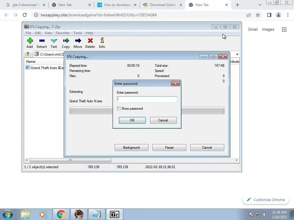Select the Grand Theft Auto III.exe file row

pyautogui.click(x=45, y=68)
